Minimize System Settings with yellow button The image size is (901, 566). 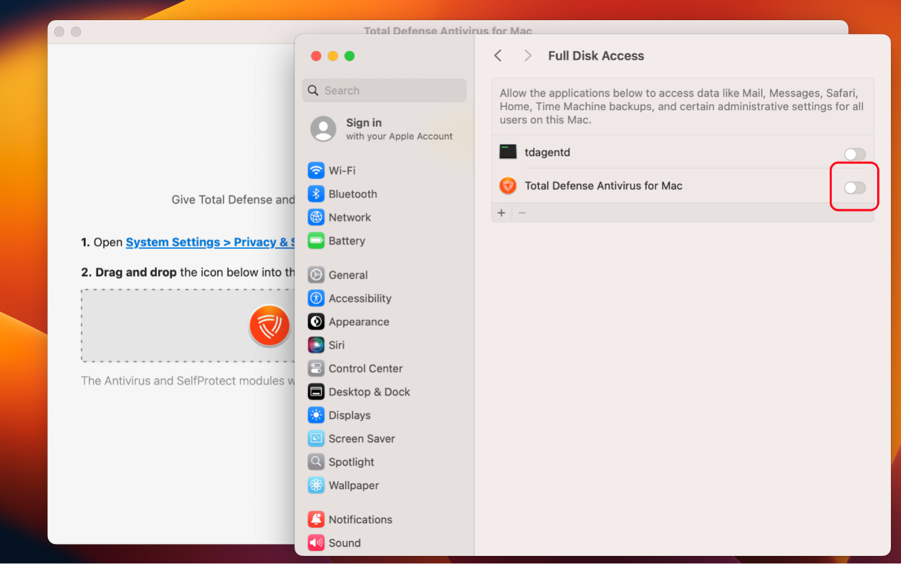pyautogui.click(x=333, y=56)
